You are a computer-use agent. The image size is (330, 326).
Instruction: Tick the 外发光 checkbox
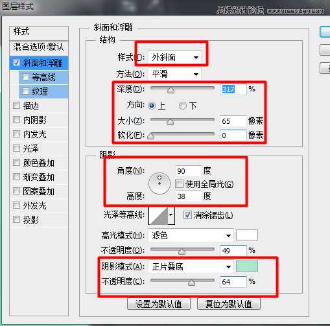coord(16,205)
